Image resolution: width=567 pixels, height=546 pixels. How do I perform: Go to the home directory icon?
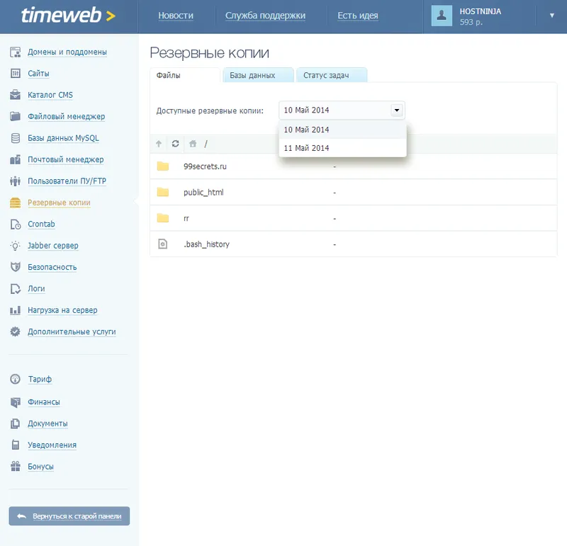pyautogui.click(x=193, y=144)
